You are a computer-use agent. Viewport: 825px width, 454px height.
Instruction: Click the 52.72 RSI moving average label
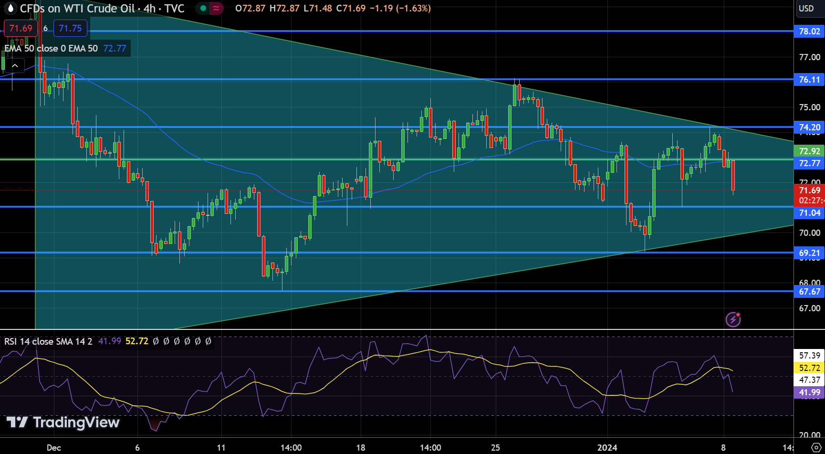809,368
